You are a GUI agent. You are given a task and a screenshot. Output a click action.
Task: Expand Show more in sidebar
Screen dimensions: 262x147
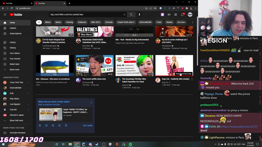coord(15,70)
